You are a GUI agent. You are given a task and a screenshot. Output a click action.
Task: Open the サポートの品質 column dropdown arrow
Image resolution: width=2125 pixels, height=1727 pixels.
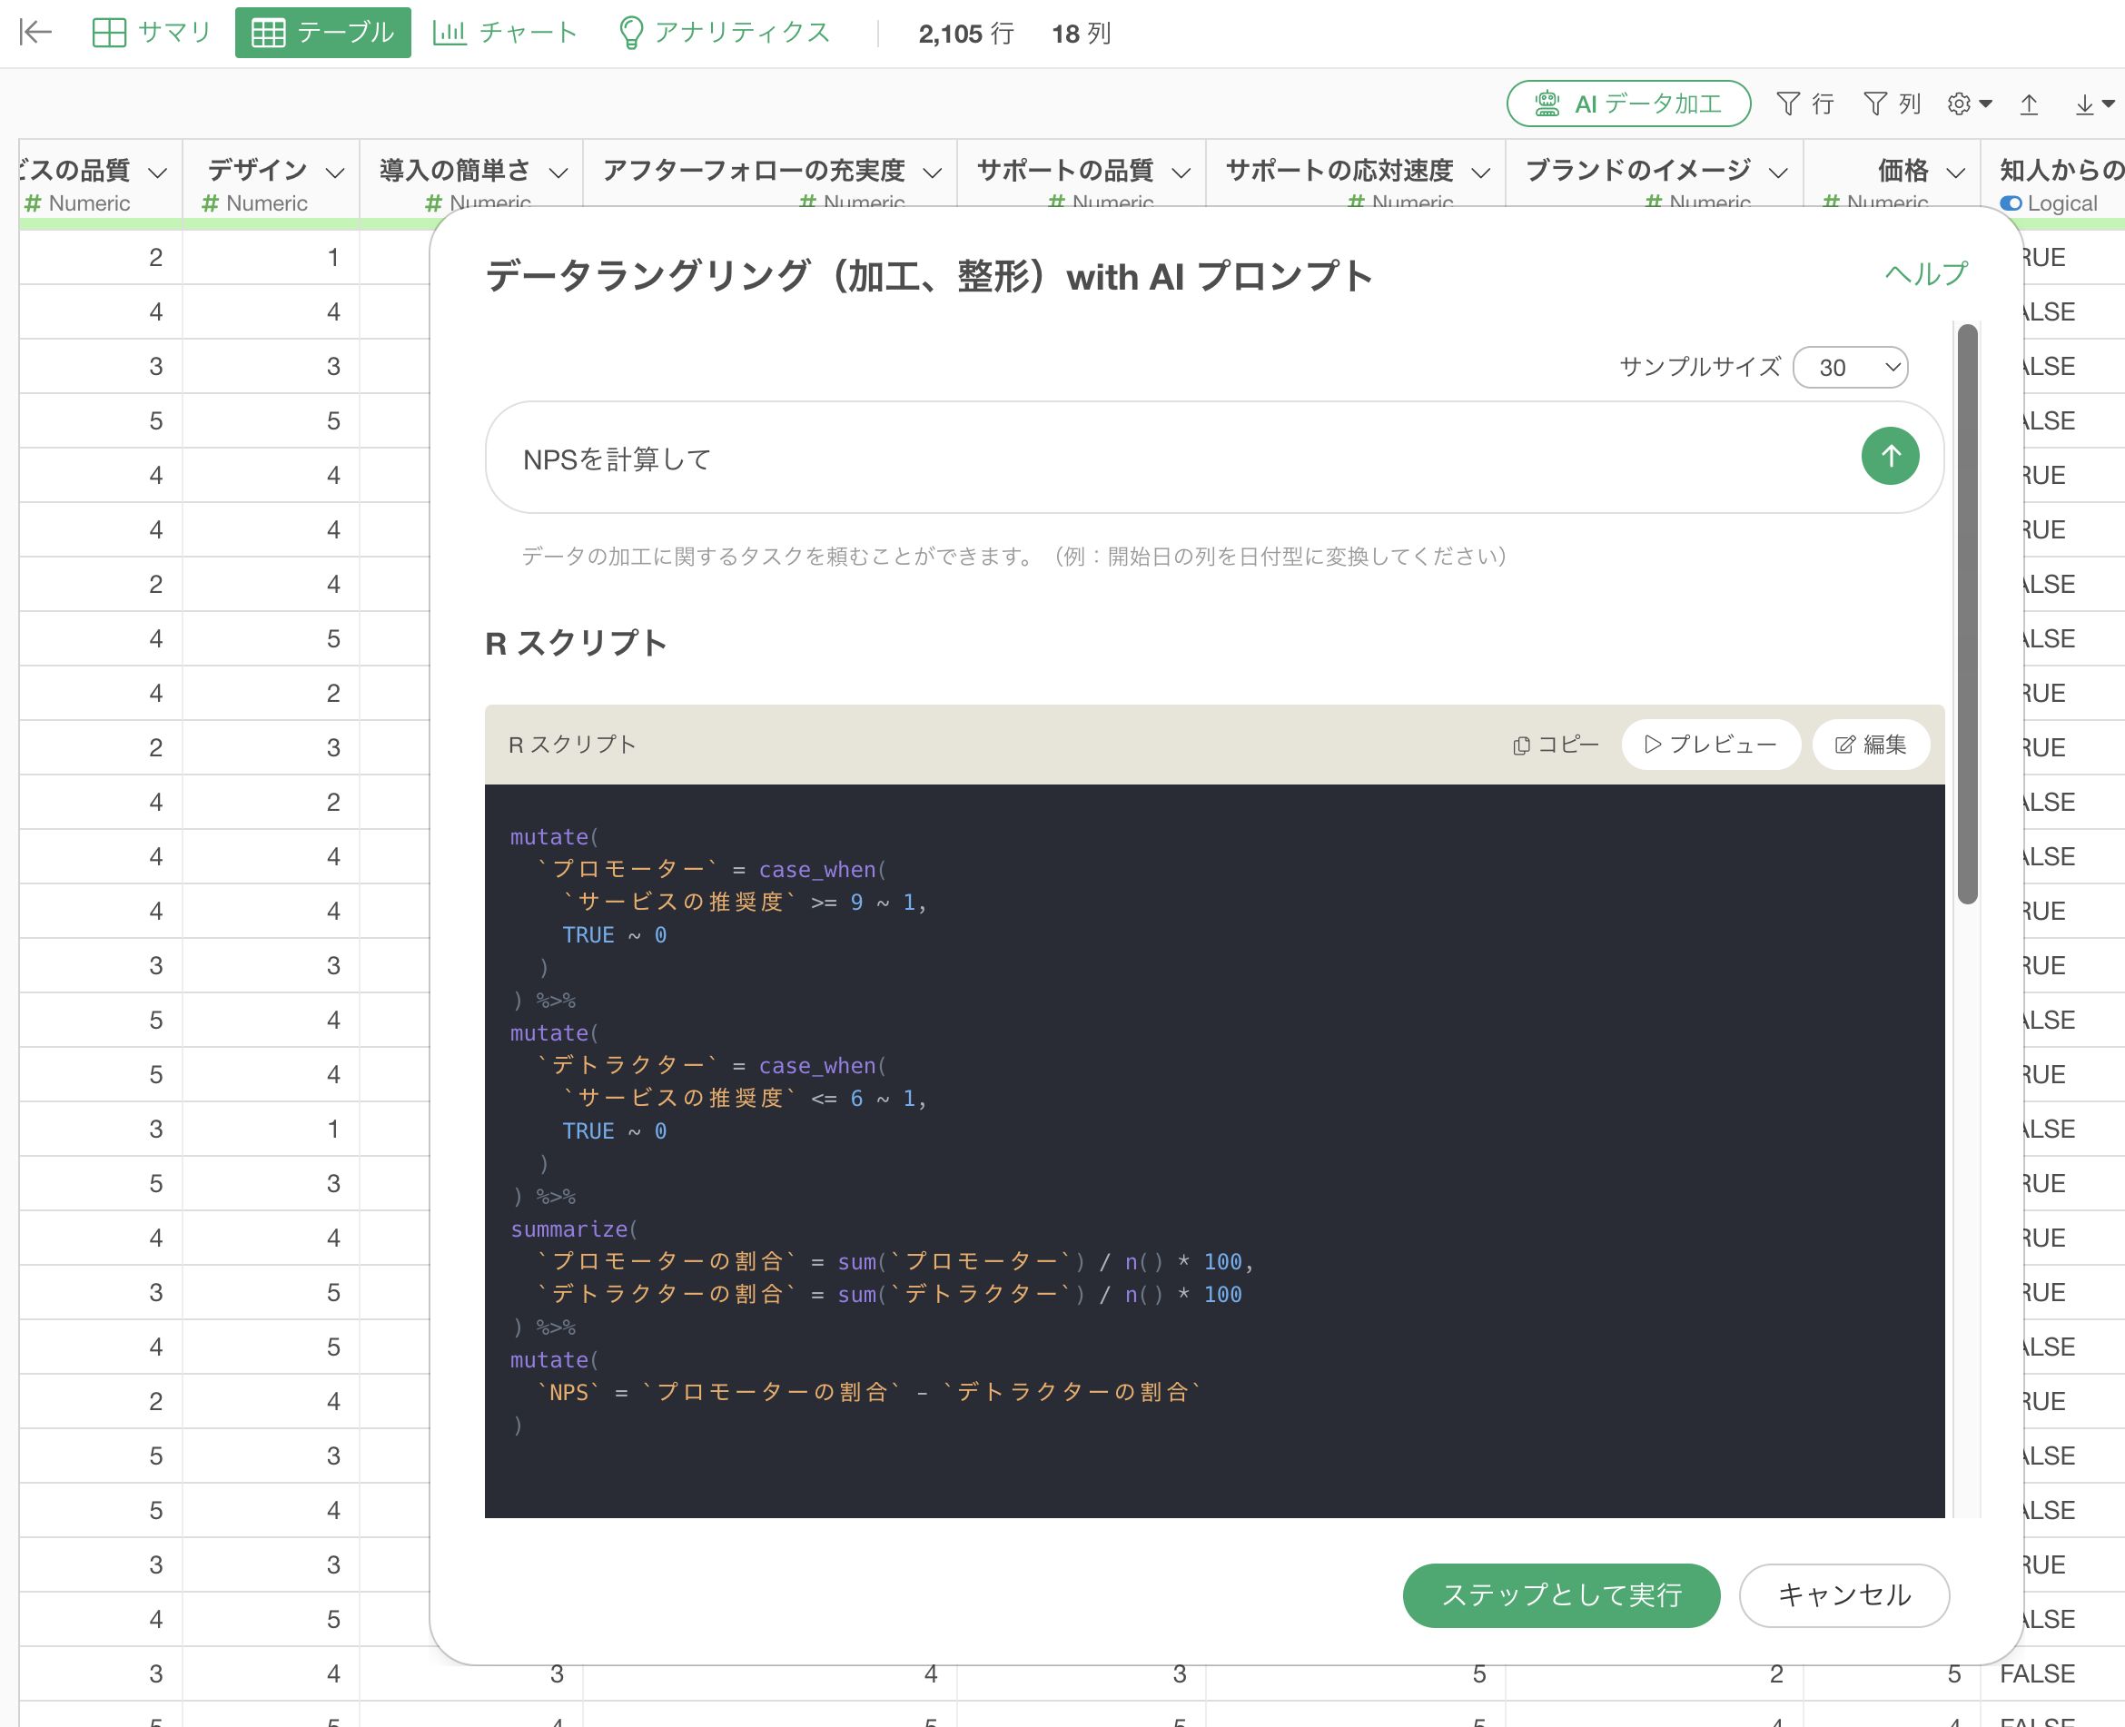click(x=1181, y=173)
